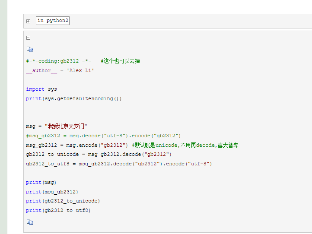Click the gb2312_to_utf8 assignment line
Viewport: 312px width, 234px height.
coord(119,164)
